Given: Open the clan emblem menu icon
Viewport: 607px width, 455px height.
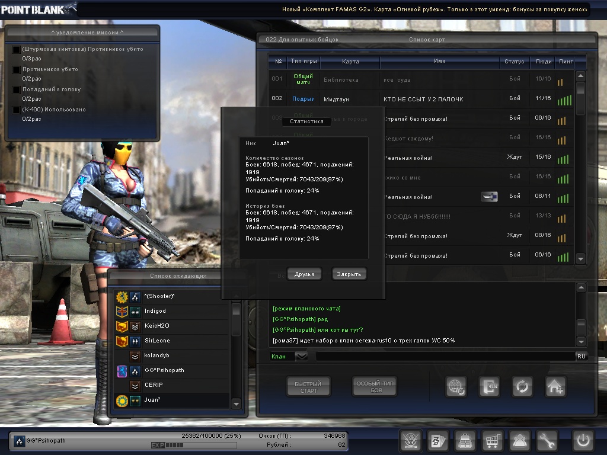Looking at the screenshot, I should pyautogui.click(x=410, y=441).
